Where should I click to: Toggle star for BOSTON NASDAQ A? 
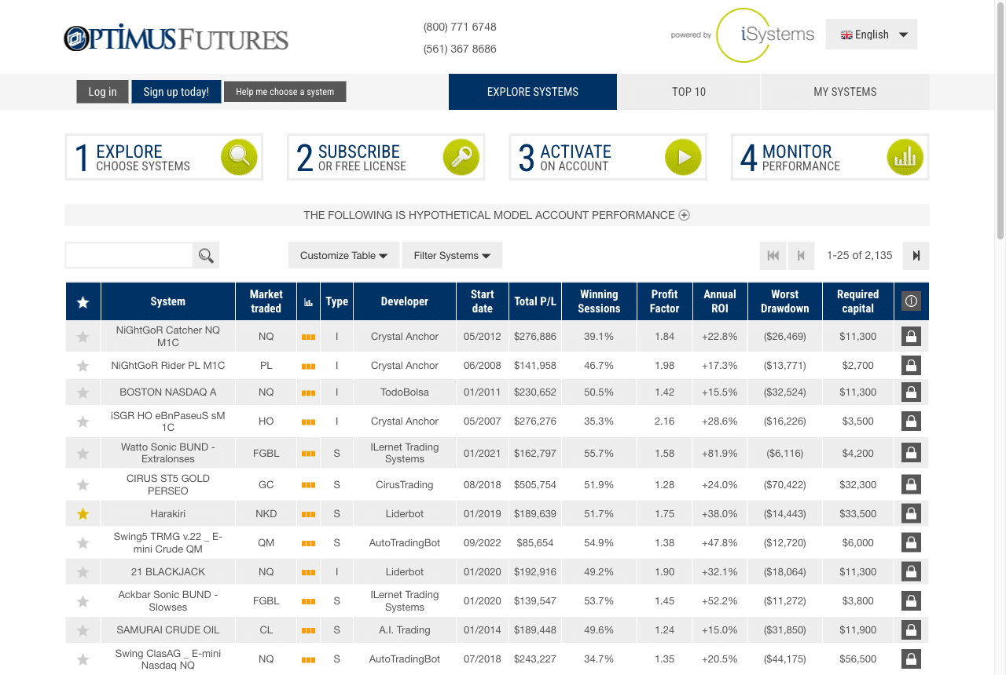83,393
